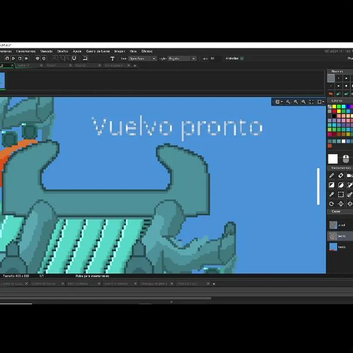The height and width of the screenshot is (353, 353).
Task: Select the blue background layer in Capas
Action: [333, 247]
